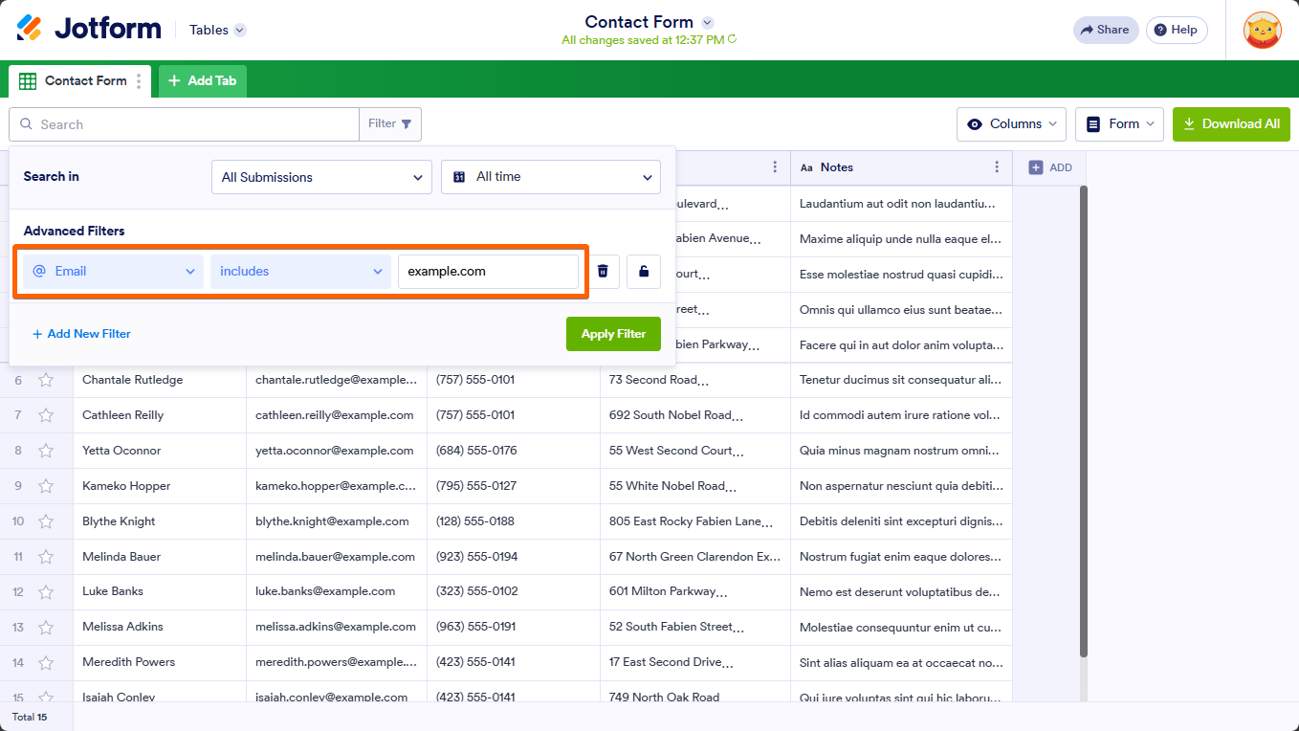Click Add New Filter link
1299x731 pixels.
pos(81,334)
